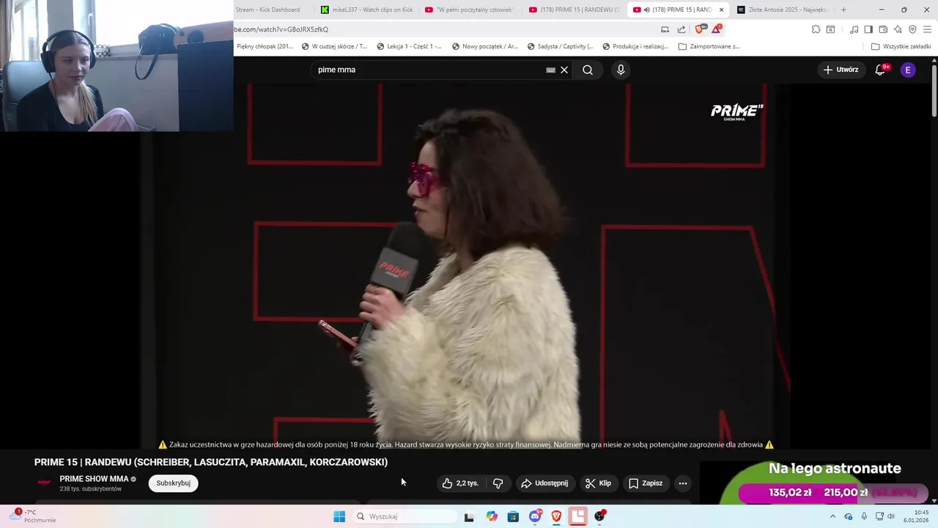Open 'Nowy początek' bookmark
Image resolution: width=938 pixels, height=528 pixels.
point(485,46)
